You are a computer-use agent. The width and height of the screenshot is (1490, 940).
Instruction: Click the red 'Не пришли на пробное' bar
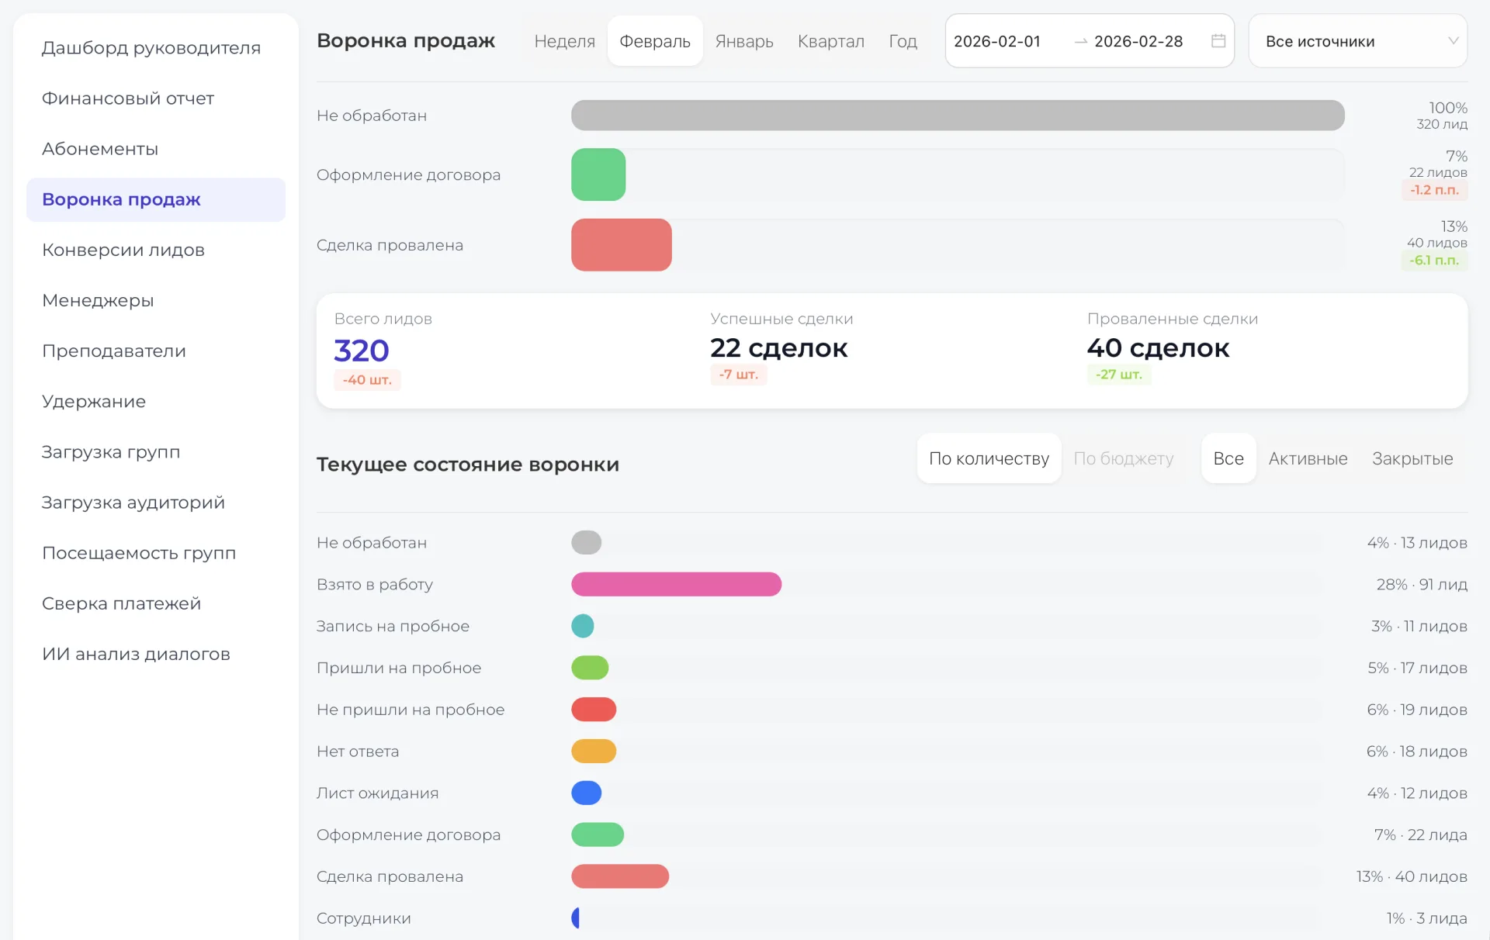(594, 710)
